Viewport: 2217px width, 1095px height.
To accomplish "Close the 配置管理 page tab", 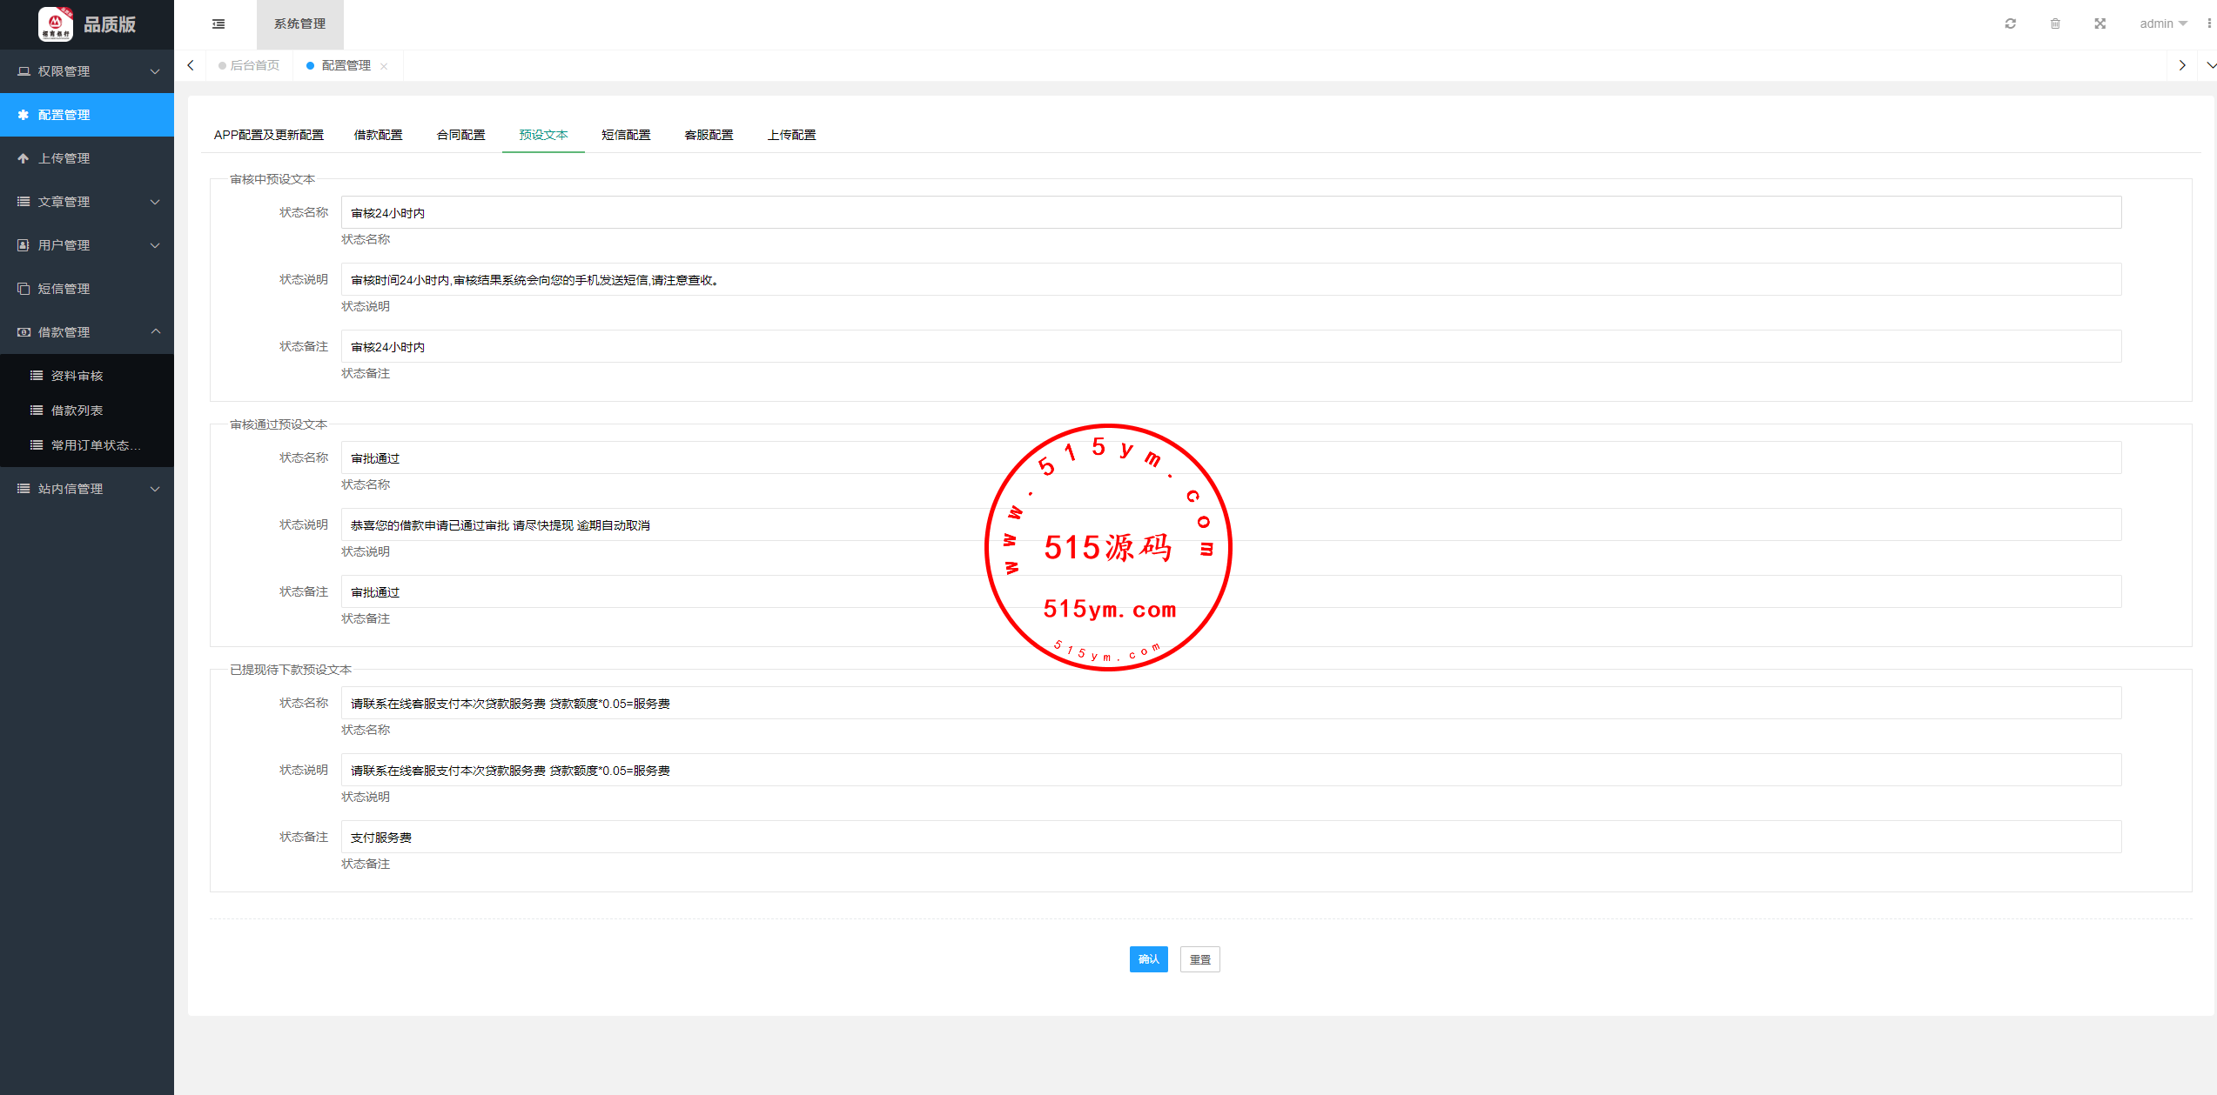I will pos(384,66).
